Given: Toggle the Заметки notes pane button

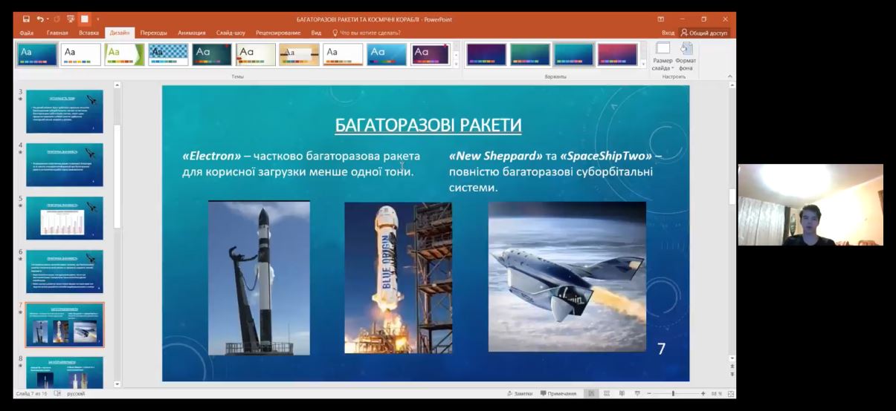Looking at the screenshot, I should click(x=520, y=393).
